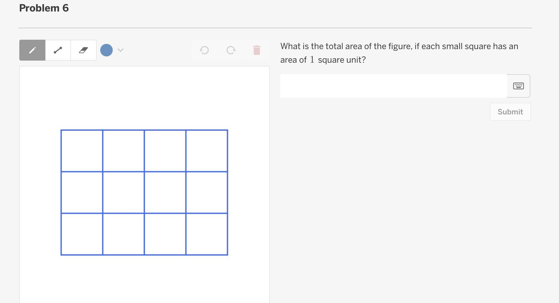Select the pencil freehand drawing tool
Image resolution: width=559 pixels, height=303 pixels.
32,50
